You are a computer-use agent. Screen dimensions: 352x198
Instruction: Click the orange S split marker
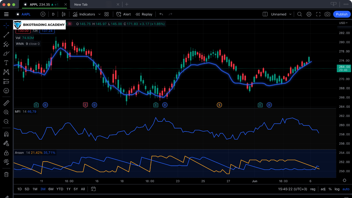pyautogui.click(x=219, y=105)
